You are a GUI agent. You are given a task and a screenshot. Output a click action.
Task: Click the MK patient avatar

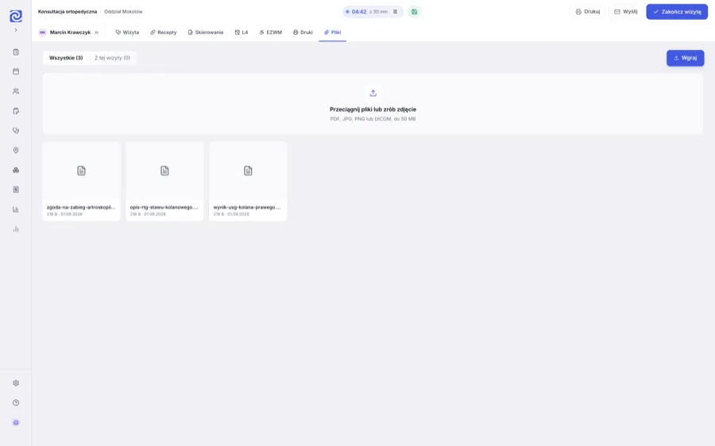tap(42, 33)
